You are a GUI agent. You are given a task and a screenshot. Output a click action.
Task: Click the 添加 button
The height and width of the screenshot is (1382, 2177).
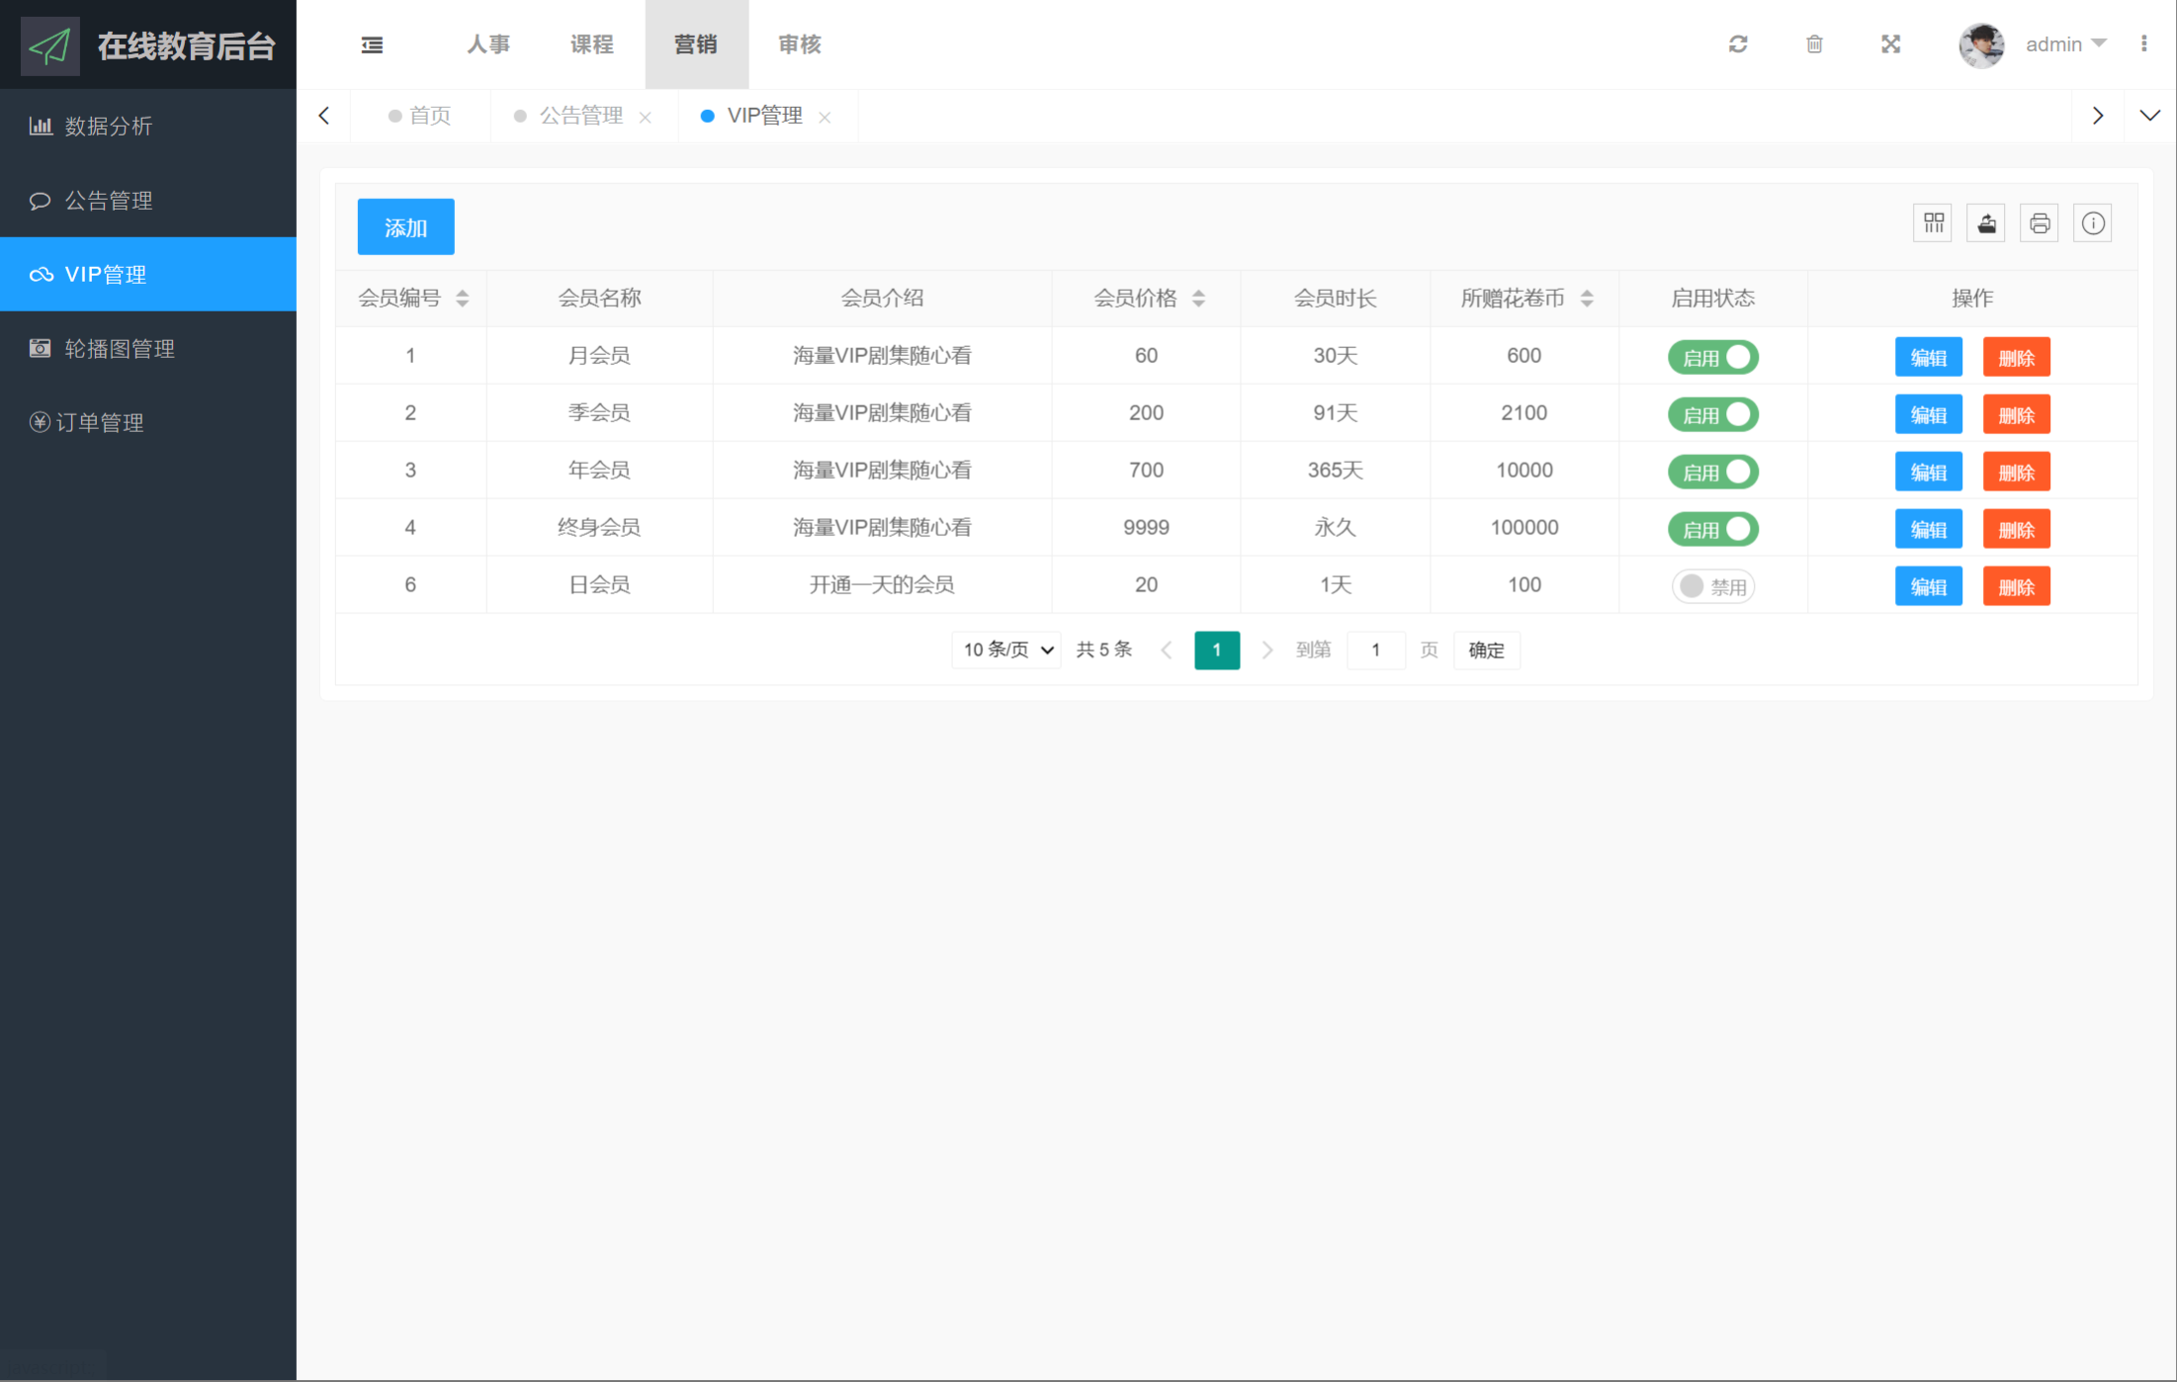coord(405,227)
